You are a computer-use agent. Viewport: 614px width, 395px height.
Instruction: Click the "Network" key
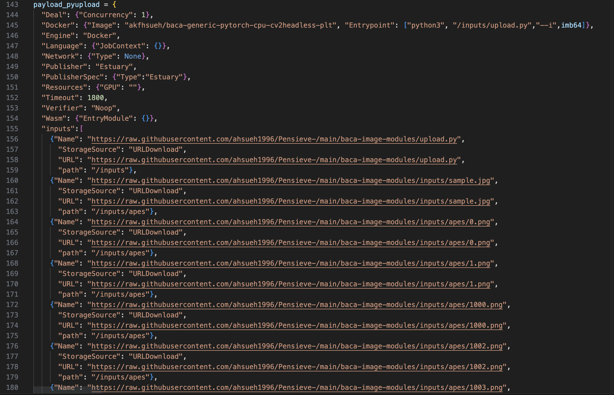pos(60,56)
